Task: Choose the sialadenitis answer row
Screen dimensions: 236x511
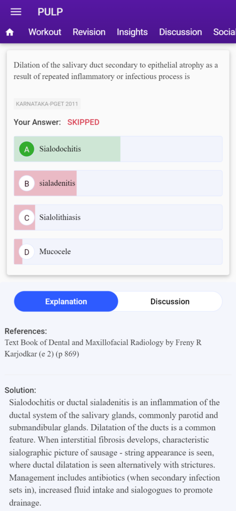Action: click(x=118, y=183)
